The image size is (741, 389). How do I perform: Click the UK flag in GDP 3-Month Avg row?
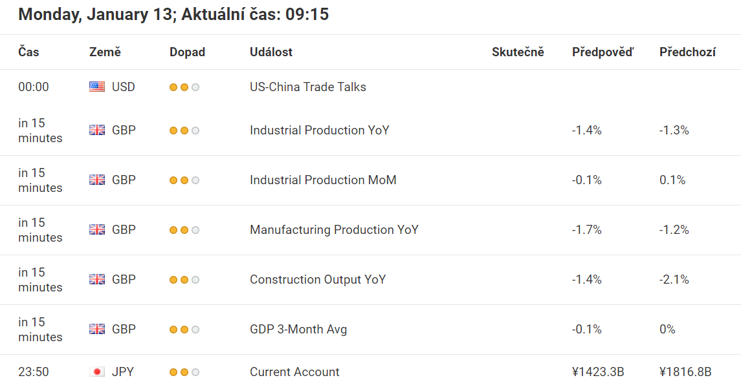97,329
